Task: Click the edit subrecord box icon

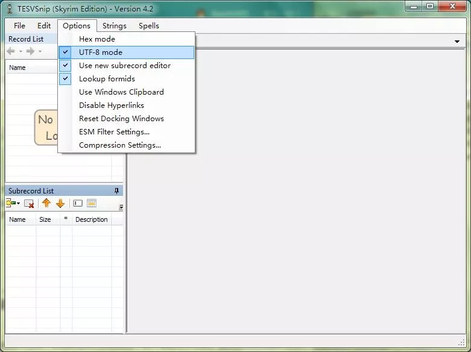Action: tap(78, 203)
